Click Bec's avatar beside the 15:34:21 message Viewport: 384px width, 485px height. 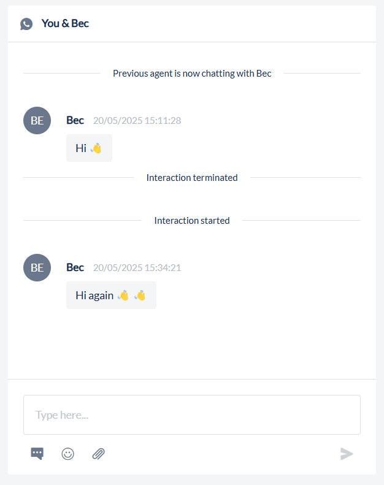(x=37, y=267)
